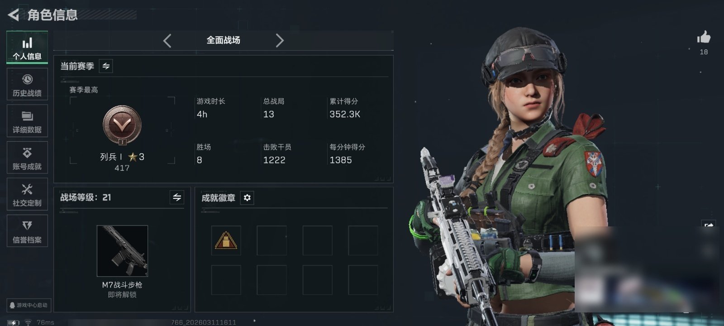This screenshot has height=326, width=724.
Task: Open the 信誉档案 reputation section
Action: point(27,231)
